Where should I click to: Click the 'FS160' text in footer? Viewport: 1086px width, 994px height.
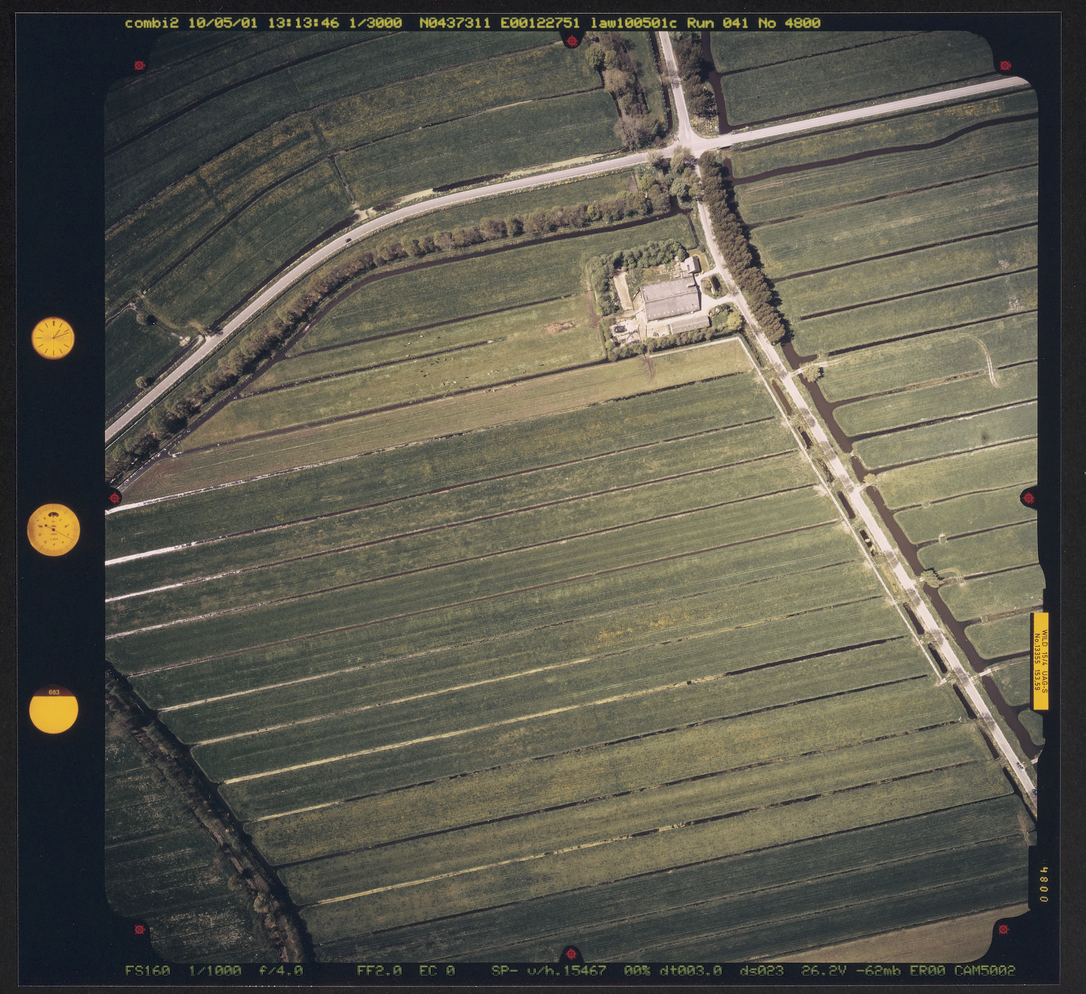point(148,971)
